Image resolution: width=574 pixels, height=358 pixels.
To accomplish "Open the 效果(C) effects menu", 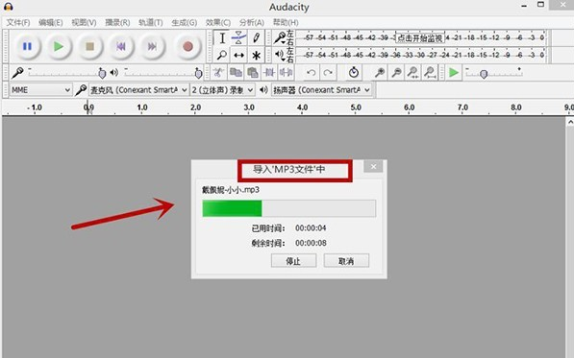I will coord(218,23).
